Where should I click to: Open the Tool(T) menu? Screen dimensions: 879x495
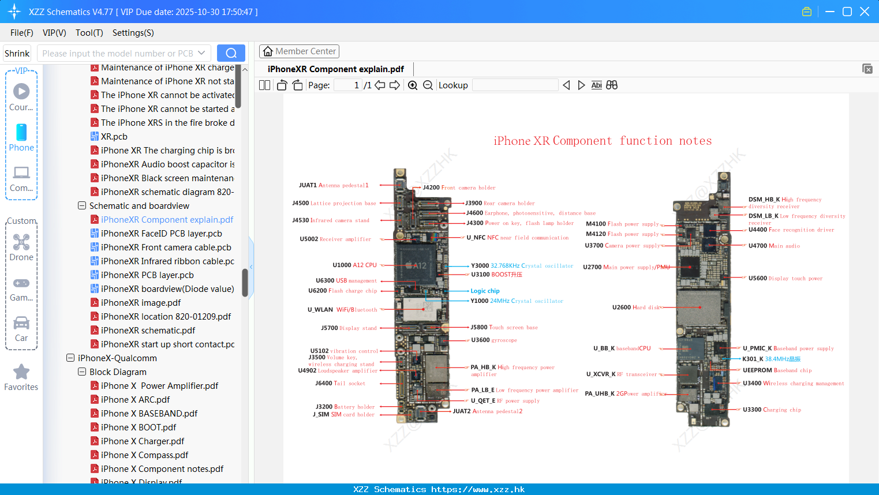(x=89, y=33)
